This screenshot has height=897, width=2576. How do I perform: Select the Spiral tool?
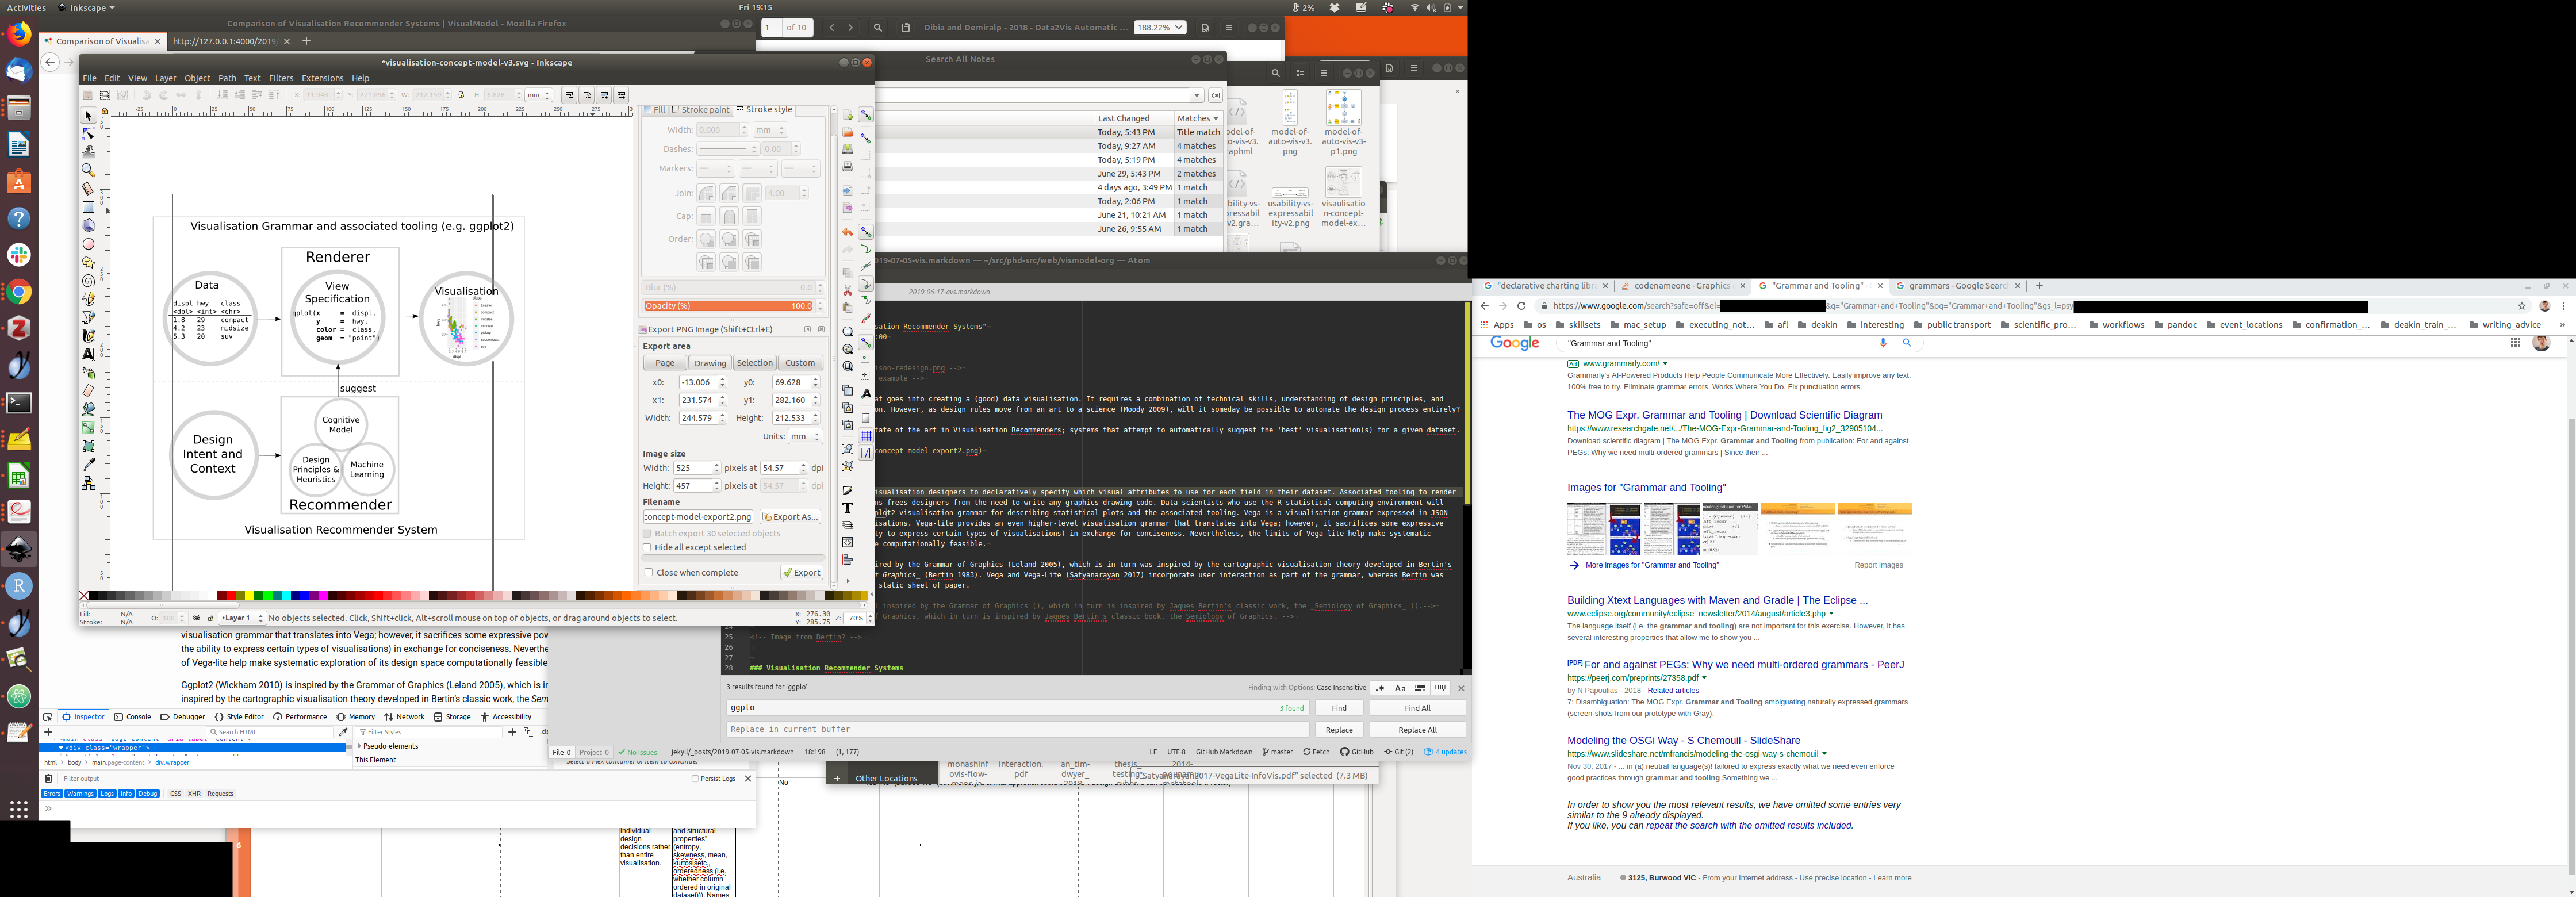click(x=88, y=281)
